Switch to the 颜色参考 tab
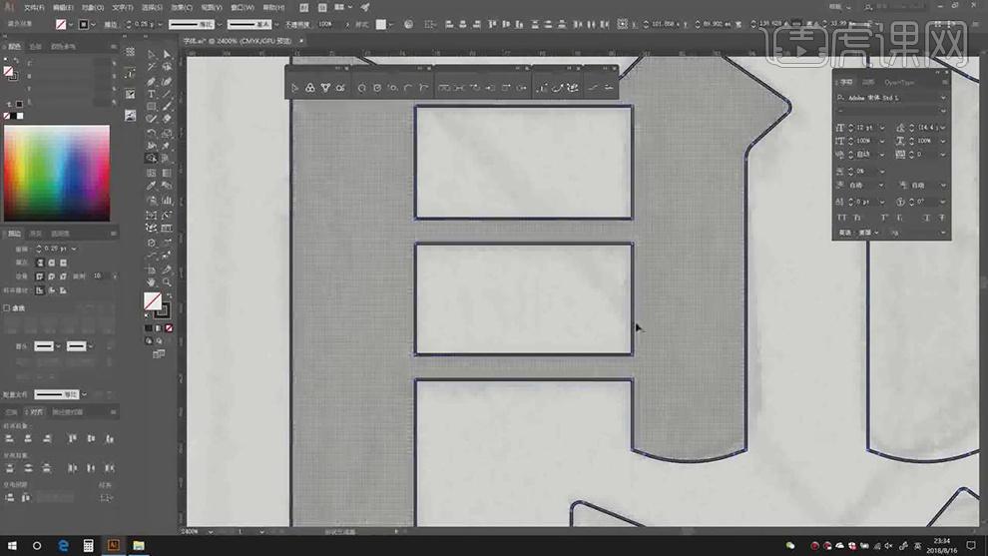 [x=63, y=47]
